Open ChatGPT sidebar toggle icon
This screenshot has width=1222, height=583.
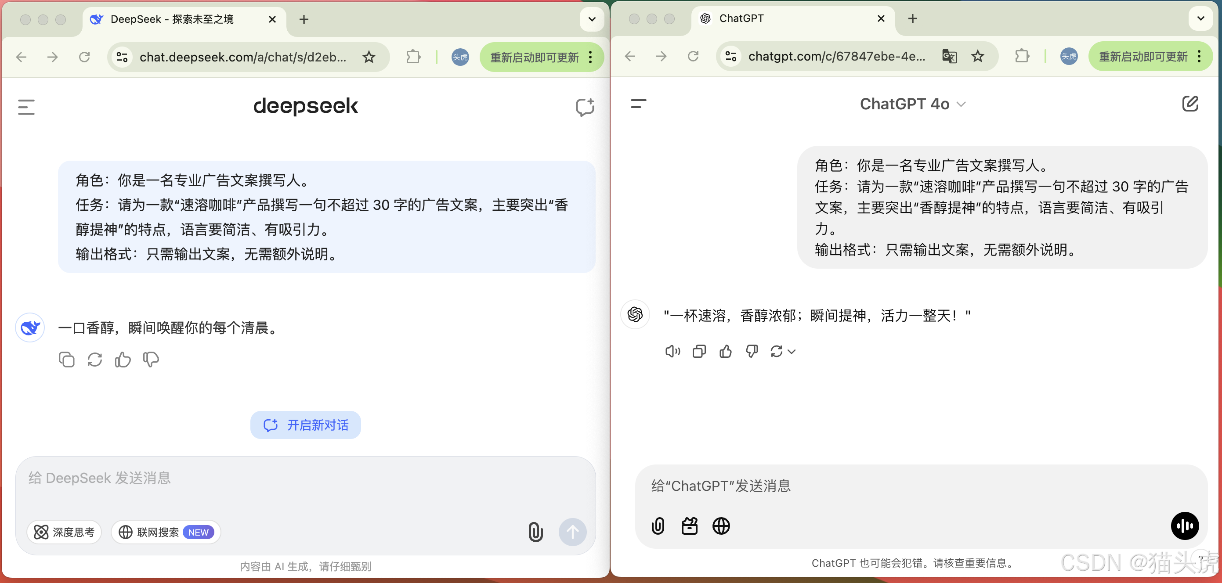tap(638, 103)
